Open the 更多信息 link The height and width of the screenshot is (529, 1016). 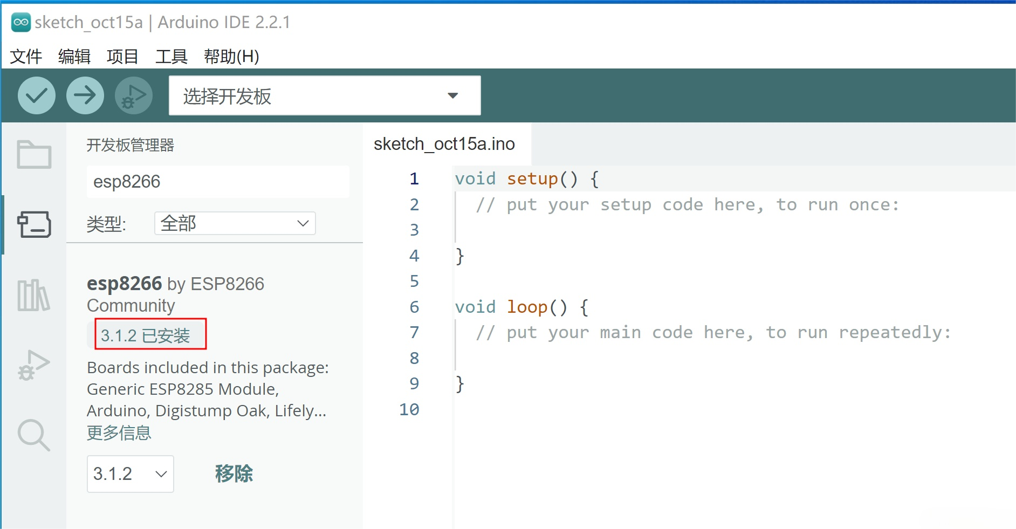(x=119, y=432)
